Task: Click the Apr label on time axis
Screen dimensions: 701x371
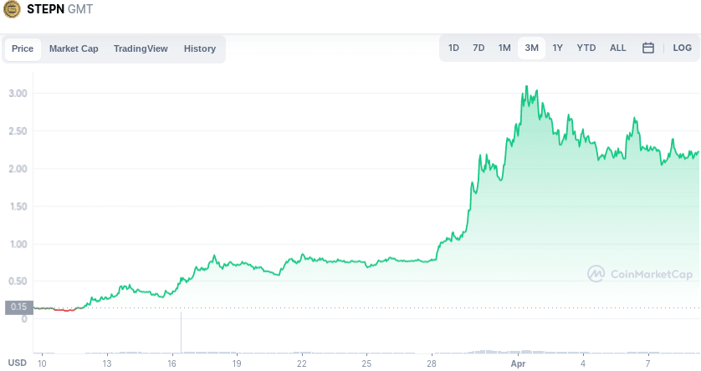Action: coord(519,364)
